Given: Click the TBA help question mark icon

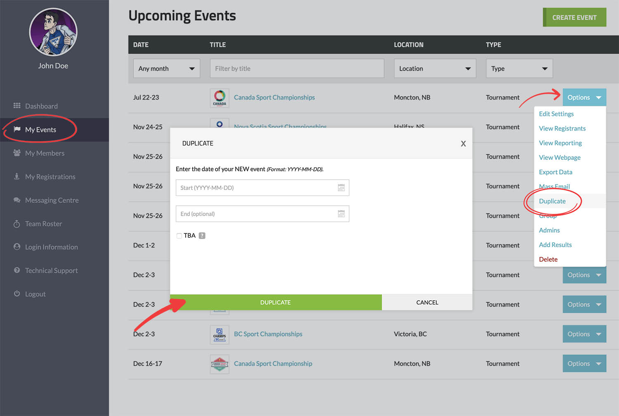Looking at the screenshot, I should (202, 236).
